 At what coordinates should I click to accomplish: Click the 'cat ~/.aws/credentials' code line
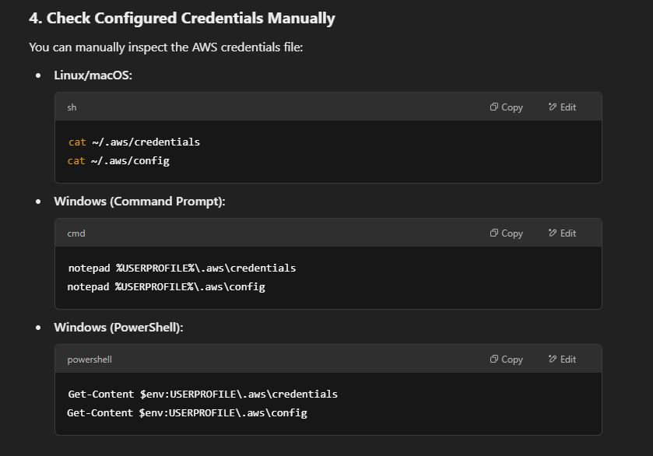[134, 142]
